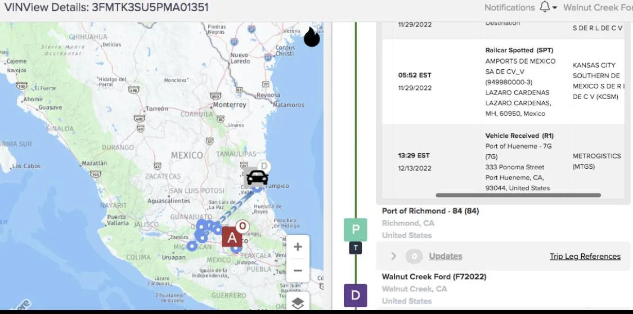
Task: Click 'Monterrey' city label on map
Action: click(230, 105)
